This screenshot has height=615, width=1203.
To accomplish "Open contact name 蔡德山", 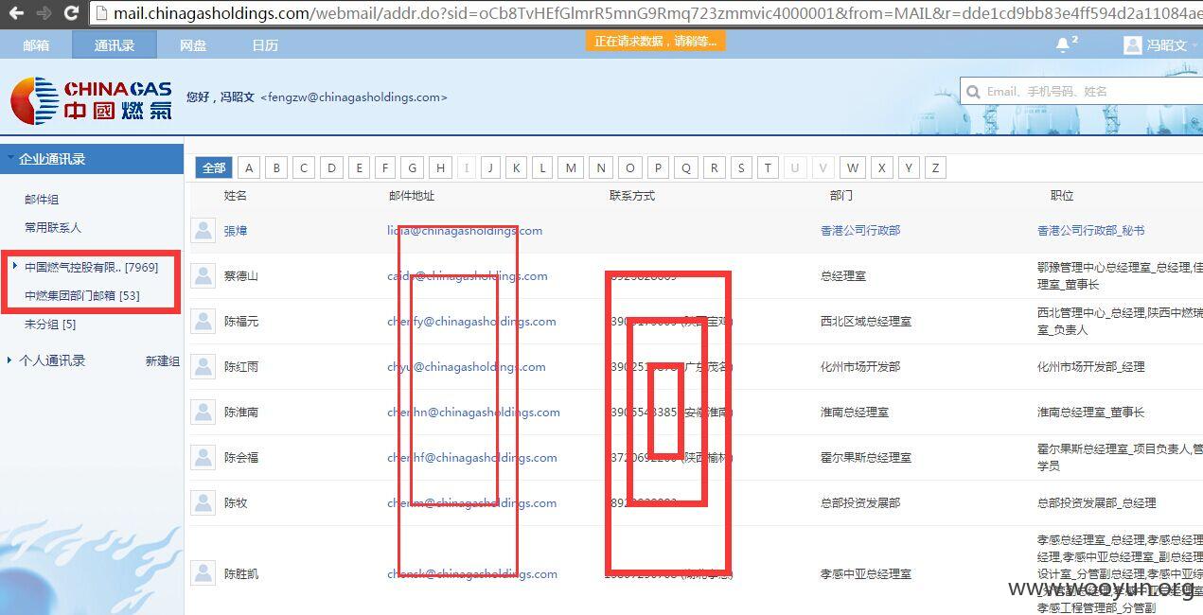I will coord(241,276).
